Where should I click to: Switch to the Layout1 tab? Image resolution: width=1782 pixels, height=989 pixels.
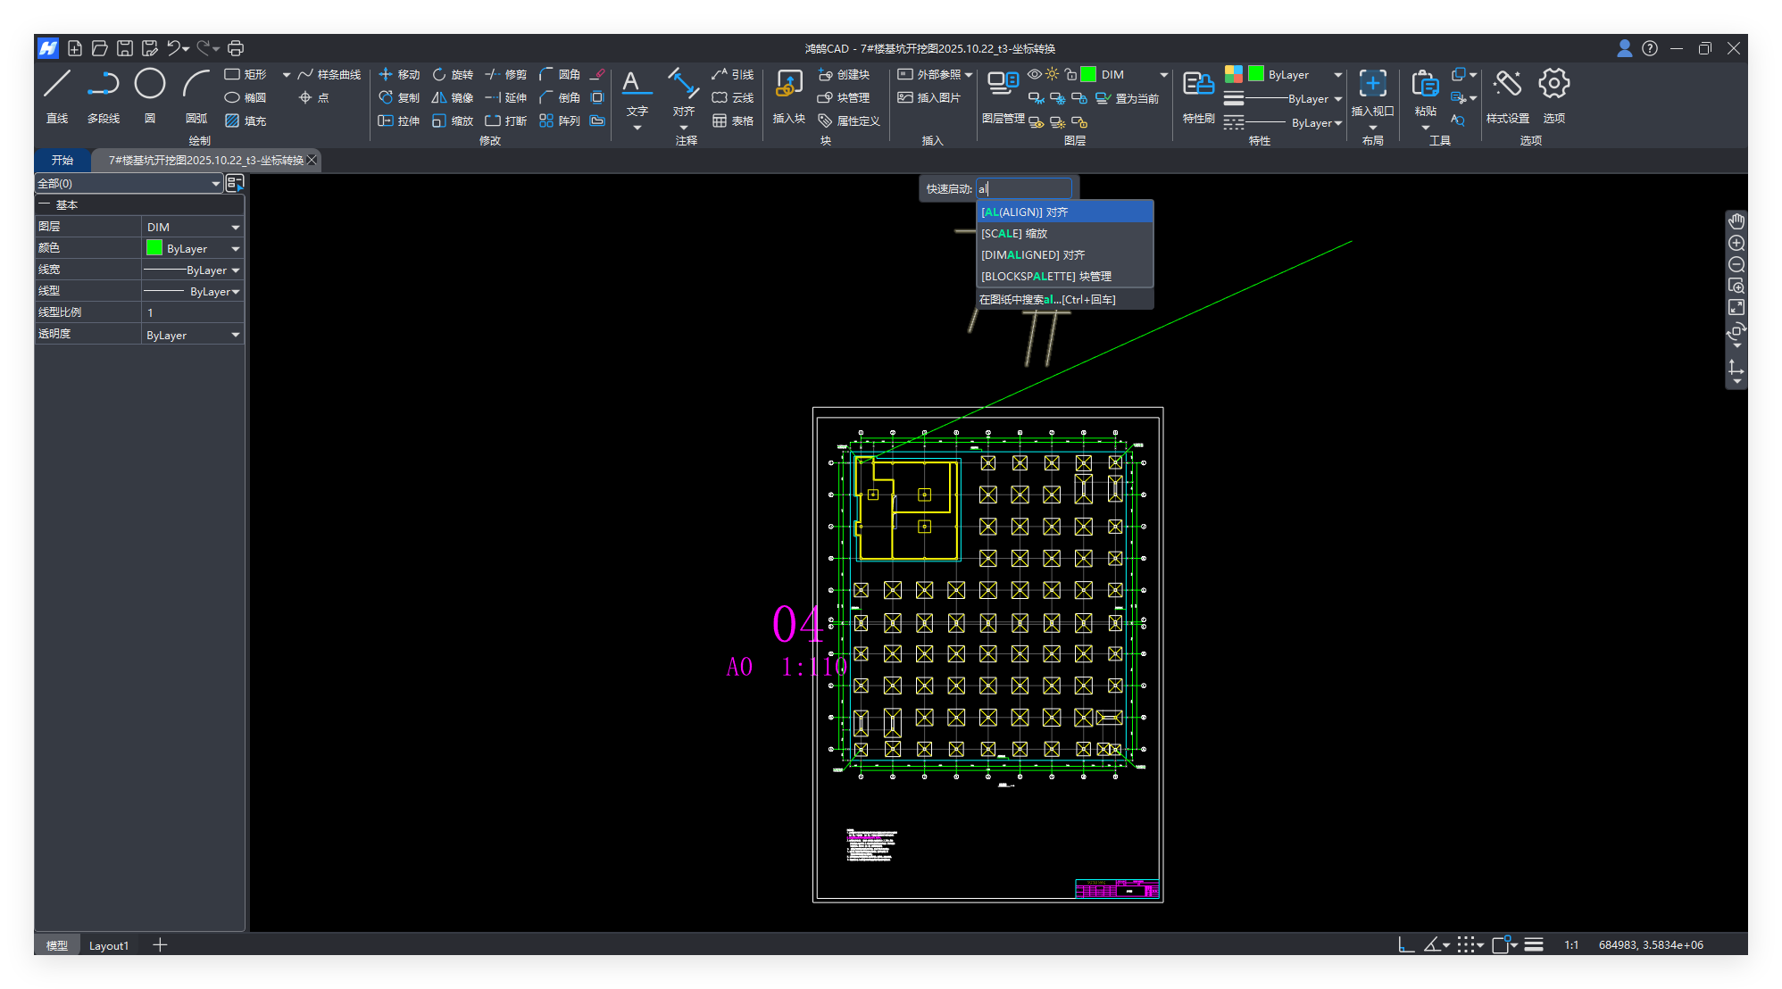pos(109,945)
